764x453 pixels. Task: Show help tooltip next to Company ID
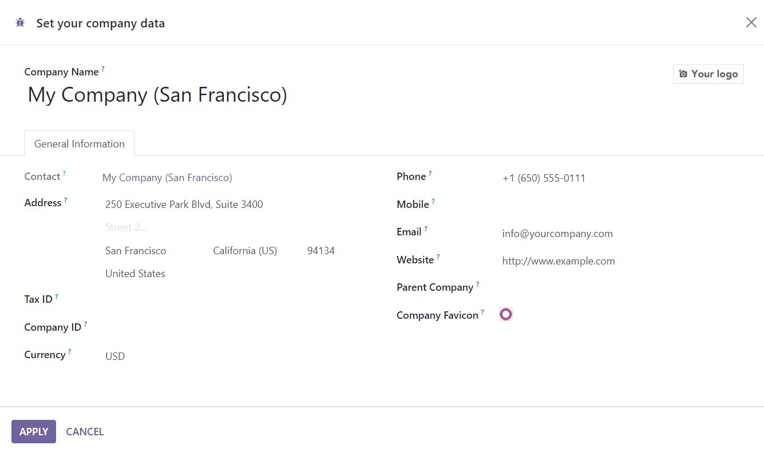click(85, 324)
